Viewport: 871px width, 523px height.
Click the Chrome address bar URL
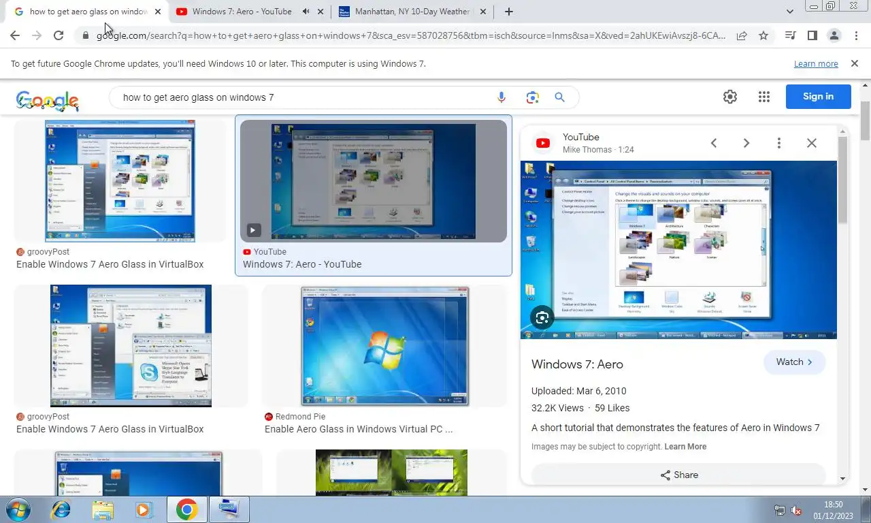click(x=411, y=35)
